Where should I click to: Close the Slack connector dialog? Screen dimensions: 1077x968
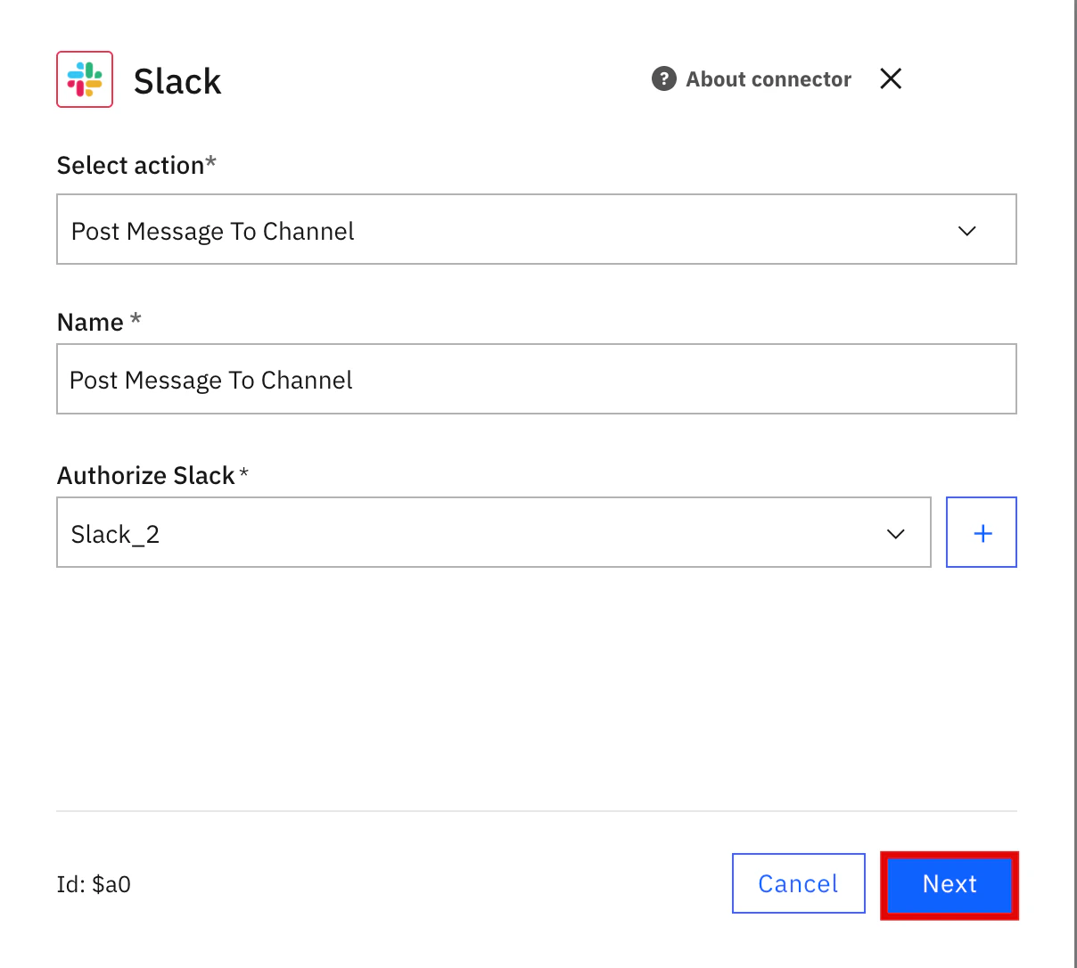[891, 78]
